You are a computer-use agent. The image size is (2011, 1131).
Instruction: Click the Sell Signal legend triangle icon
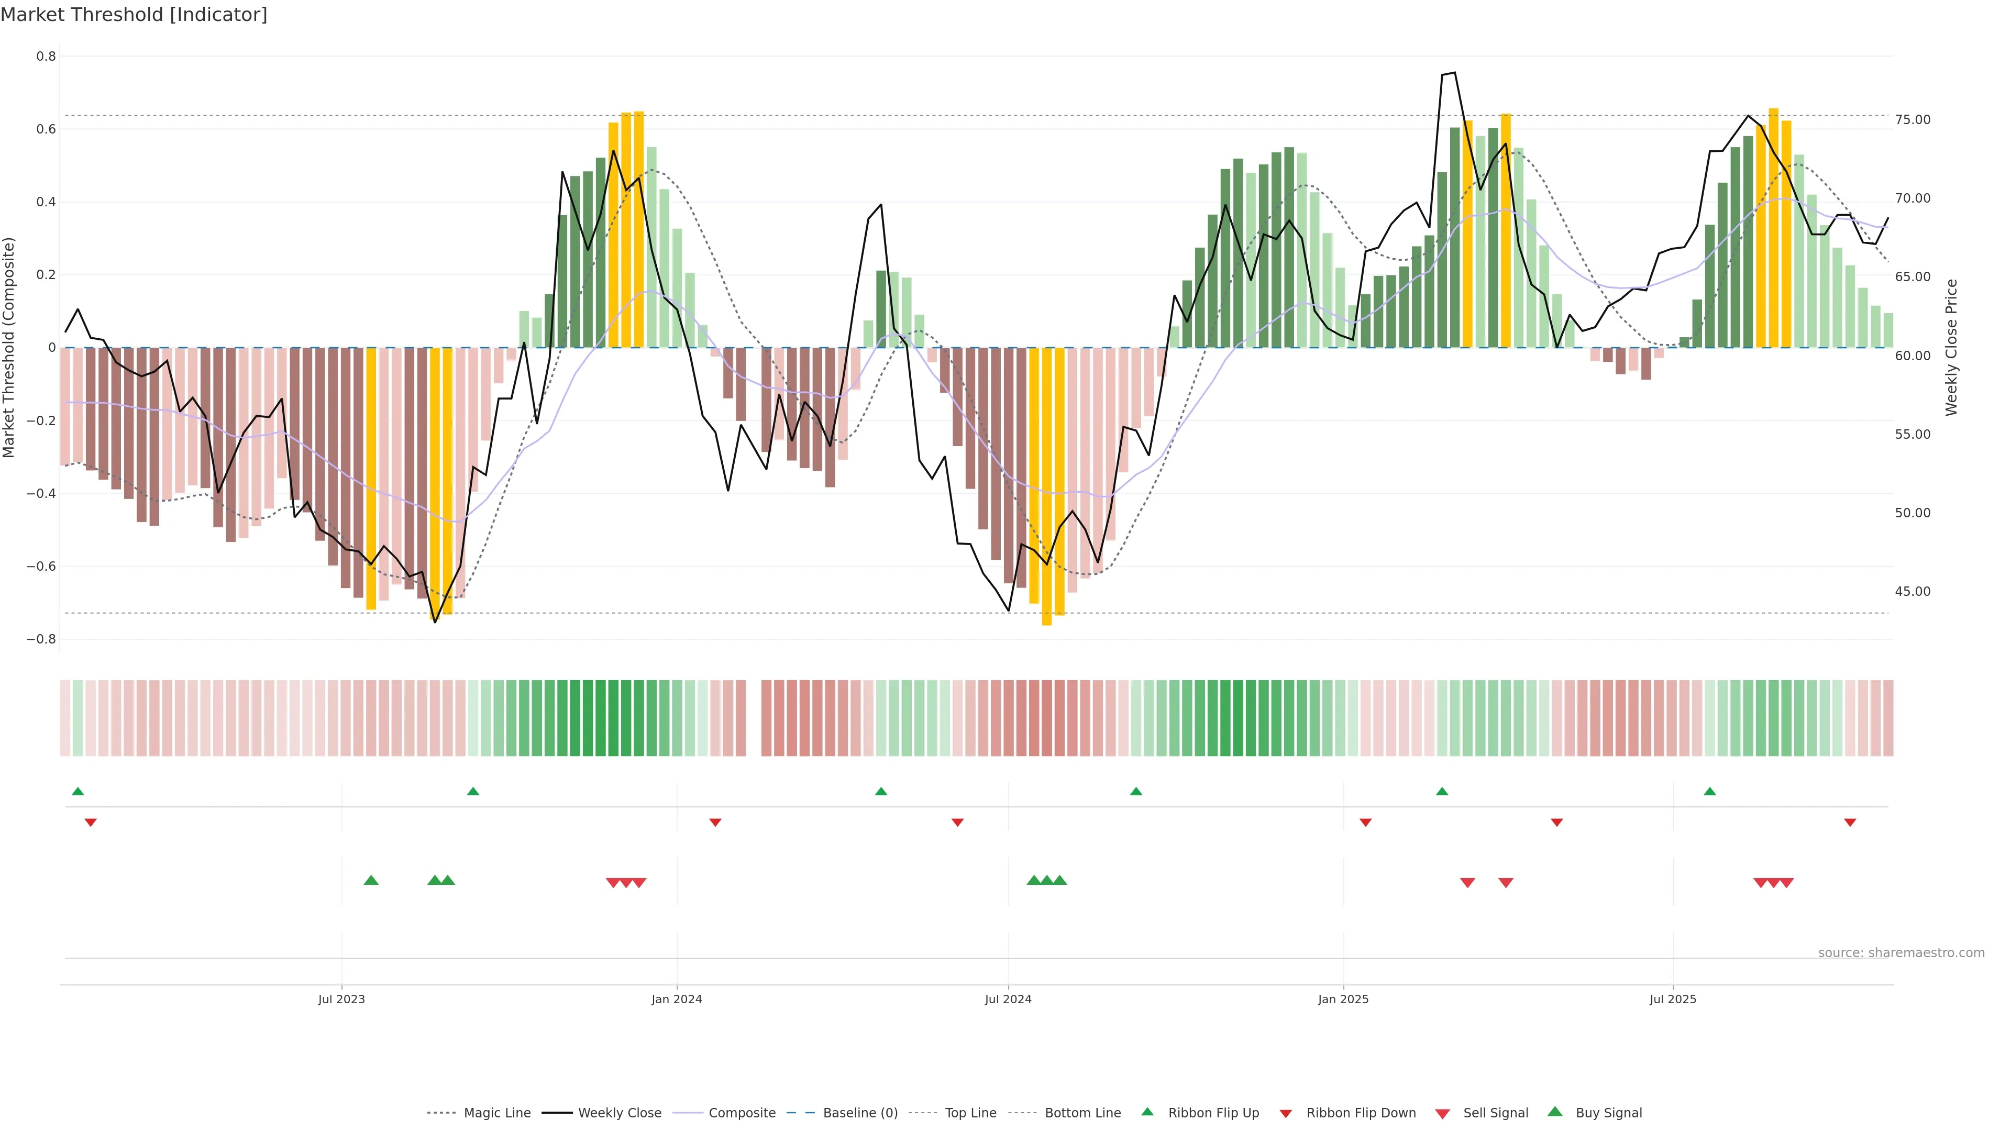coord(1443,1114)
